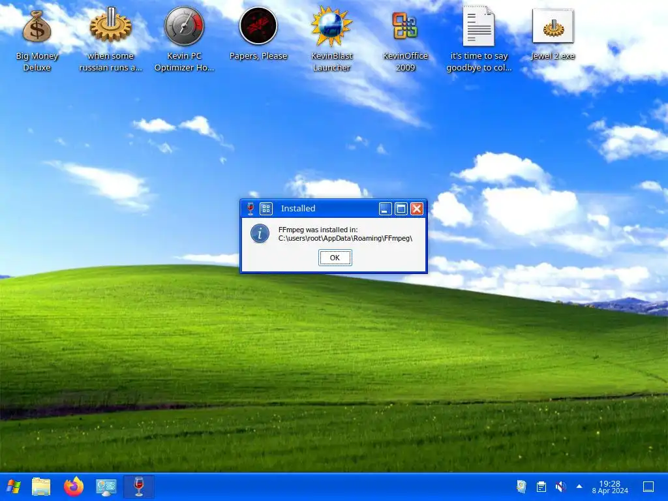Click the show desktop button
Screen dimensions: 668x501
(x=648, y=487)
